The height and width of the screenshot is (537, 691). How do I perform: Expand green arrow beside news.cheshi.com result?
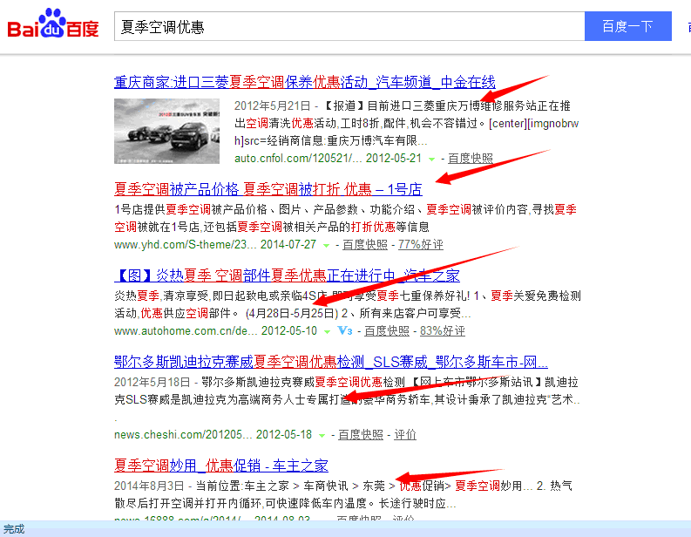pos(322,436)
